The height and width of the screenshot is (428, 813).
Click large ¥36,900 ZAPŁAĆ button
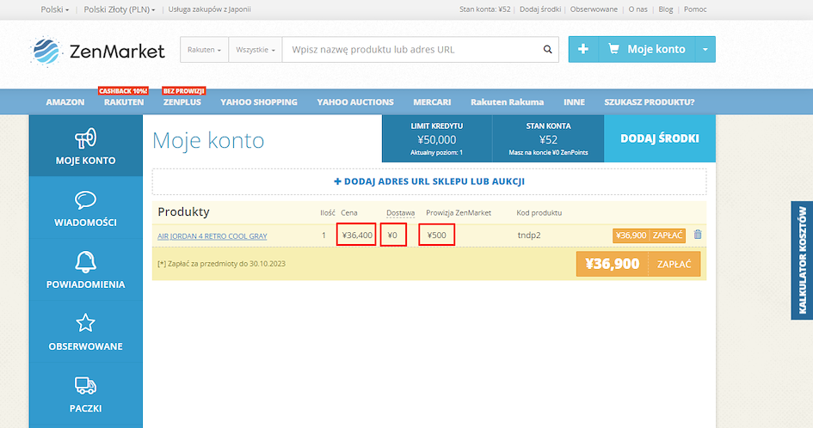638,264
